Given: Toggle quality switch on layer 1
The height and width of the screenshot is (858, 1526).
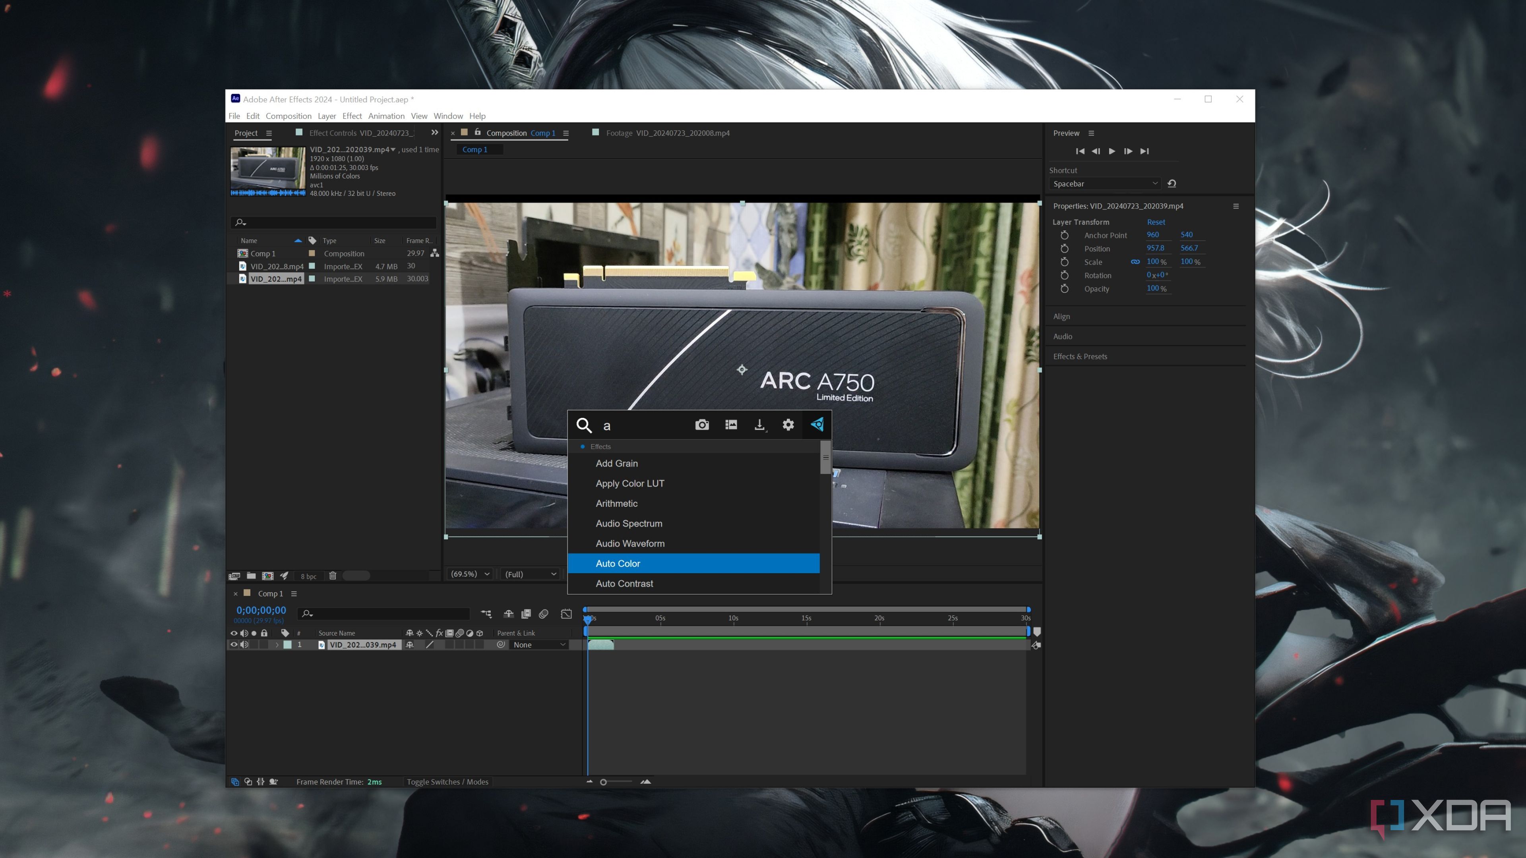Looking at the screenshot, I should [x=430, y=645].
